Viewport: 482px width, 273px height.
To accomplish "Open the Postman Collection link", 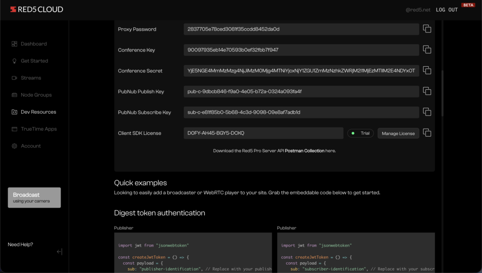I will 305,151.
